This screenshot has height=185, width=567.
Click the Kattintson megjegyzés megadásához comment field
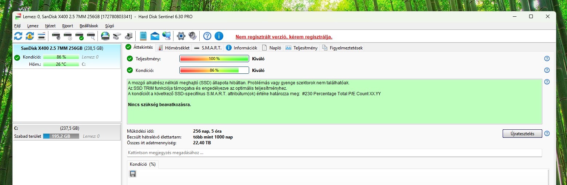click(x=334, y=153)
